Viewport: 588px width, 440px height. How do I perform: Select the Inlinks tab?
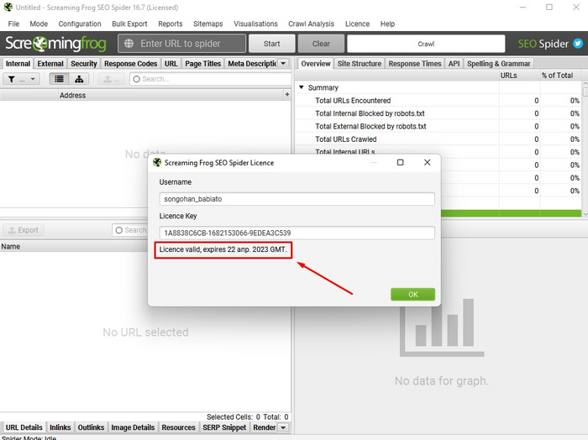[60, 427]
